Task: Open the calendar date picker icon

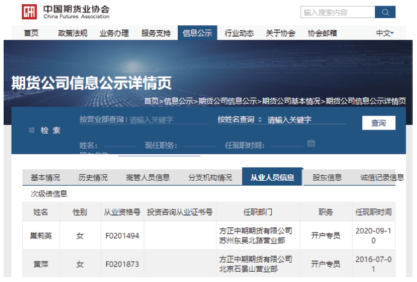Action: (x=311, y=143)
